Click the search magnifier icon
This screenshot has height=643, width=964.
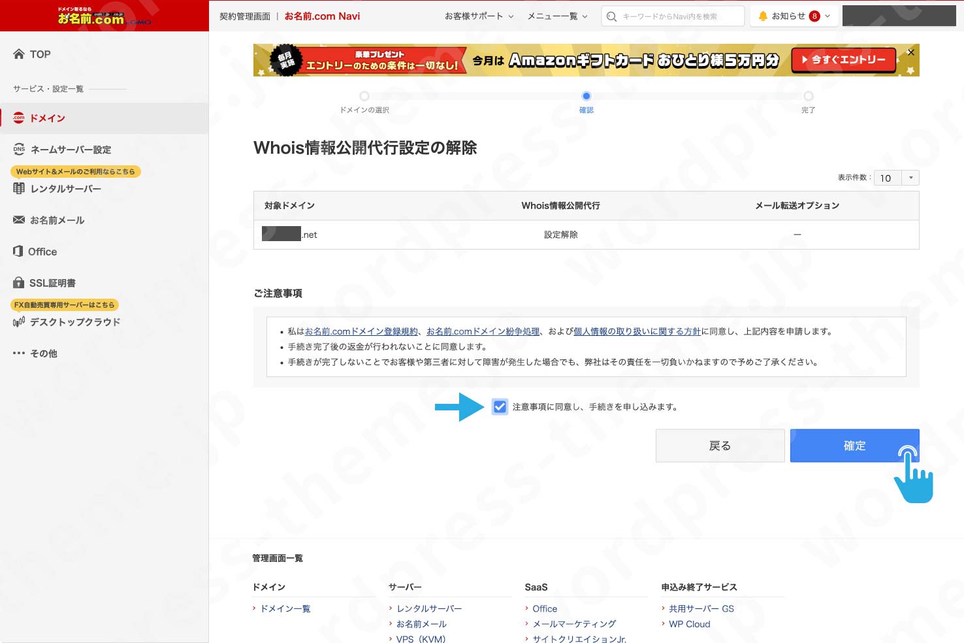611,16
